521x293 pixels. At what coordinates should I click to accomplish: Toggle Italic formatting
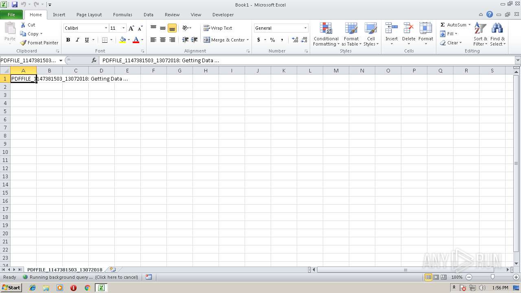coord(77,40)
